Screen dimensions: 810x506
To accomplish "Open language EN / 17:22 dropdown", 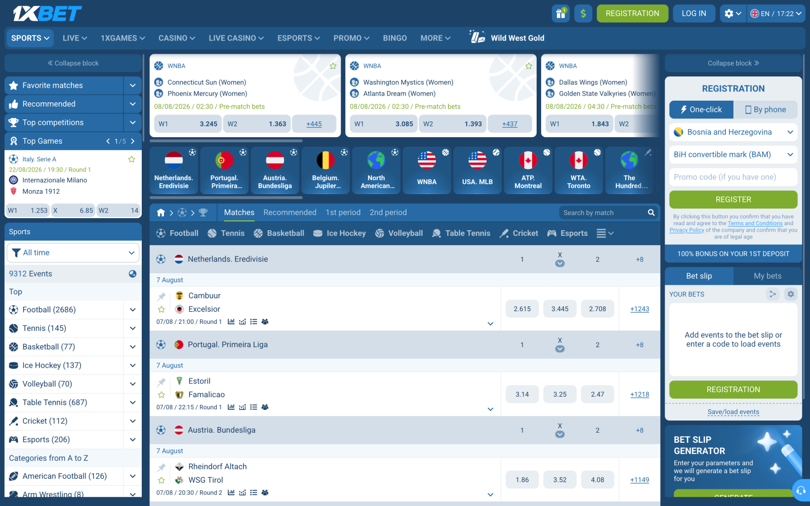I will tap(776, 14).
